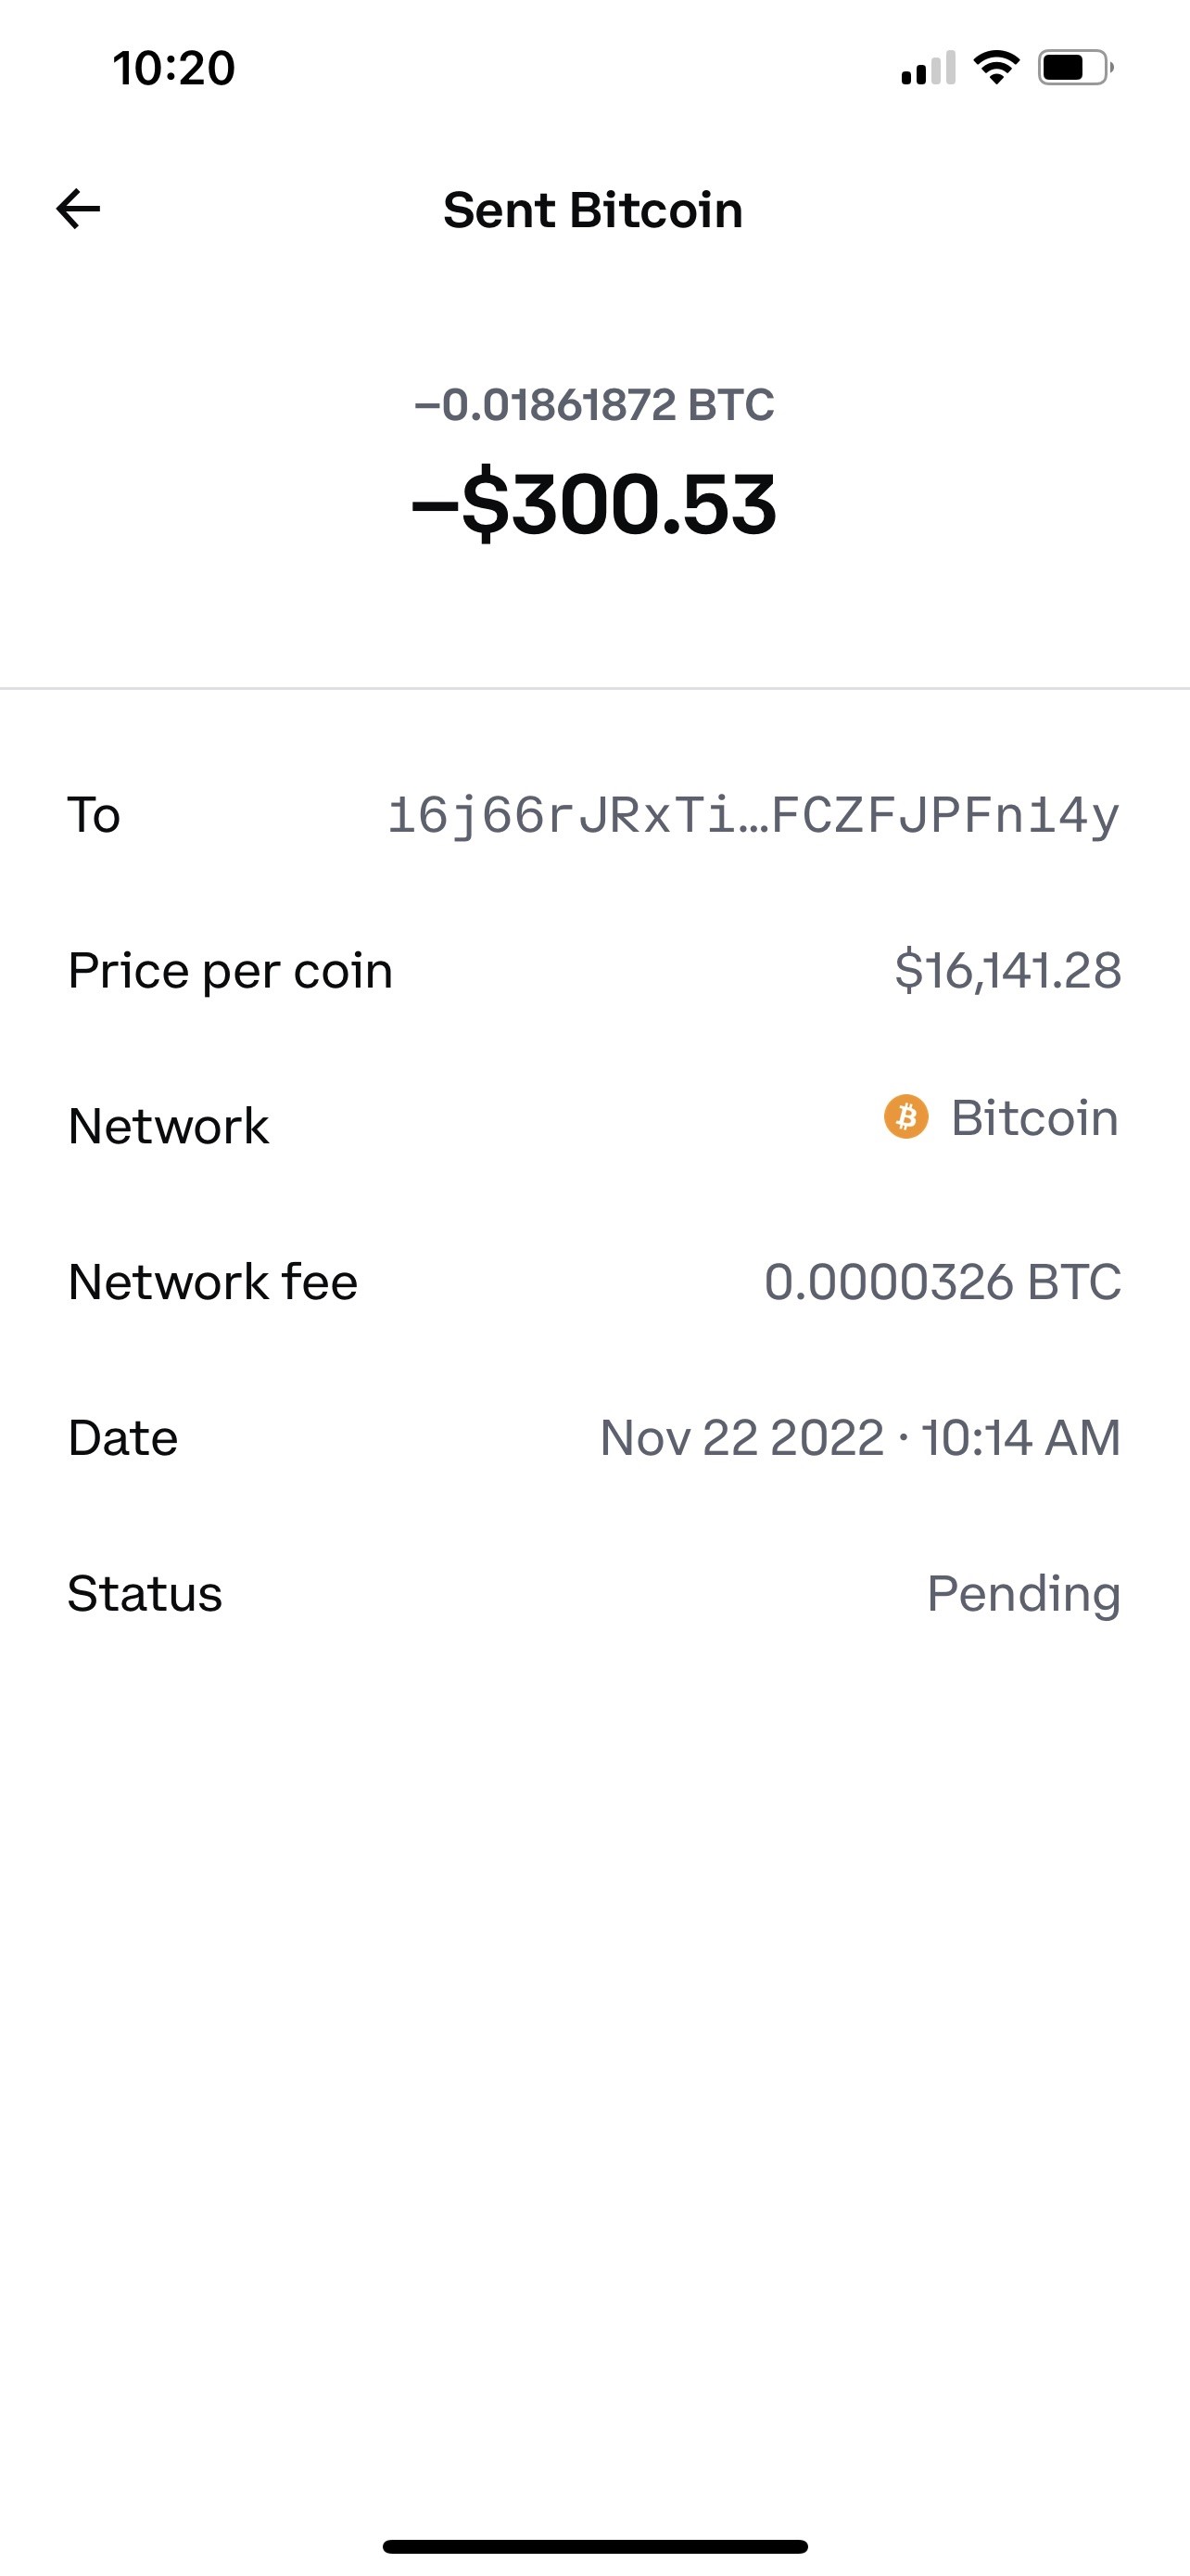Tap the 10:20 clock in status bar
The width and height of the screenshot is (1190, 2576).
174,68
